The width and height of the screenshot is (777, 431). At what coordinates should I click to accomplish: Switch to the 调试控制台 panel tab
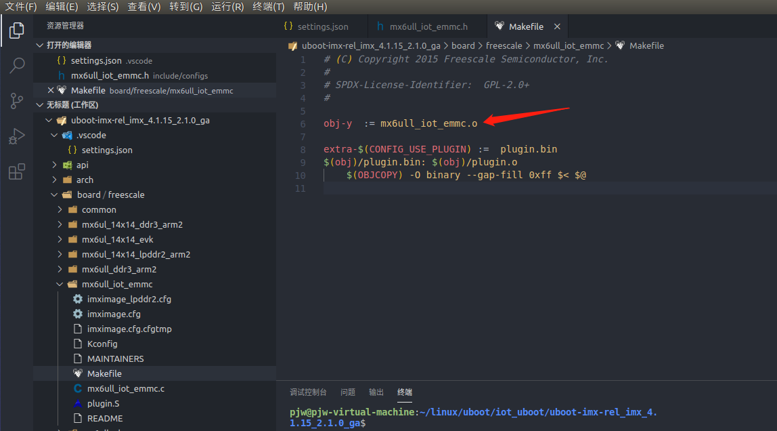pyautogui.click(x=309, y=393)
